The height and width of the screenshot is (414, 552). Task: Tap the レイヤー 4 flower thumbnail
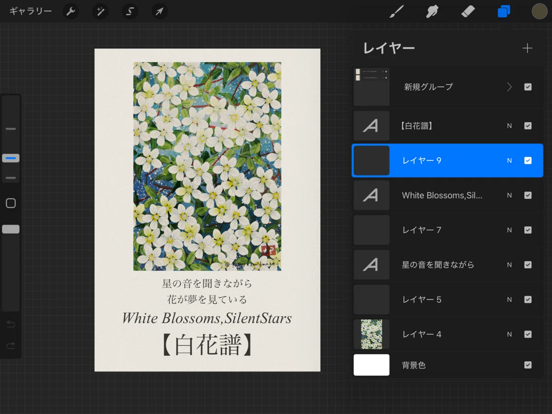(372, 334)
